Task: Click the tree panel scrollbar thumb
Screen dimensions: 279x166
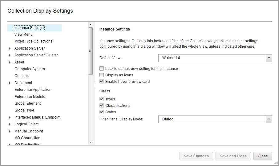Action: (x=91, y=51)
